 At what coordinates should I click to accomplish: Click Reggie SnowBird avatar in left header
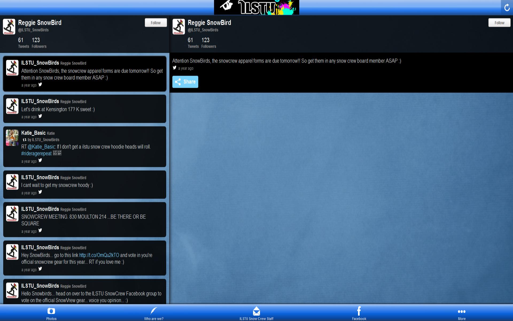9,26
